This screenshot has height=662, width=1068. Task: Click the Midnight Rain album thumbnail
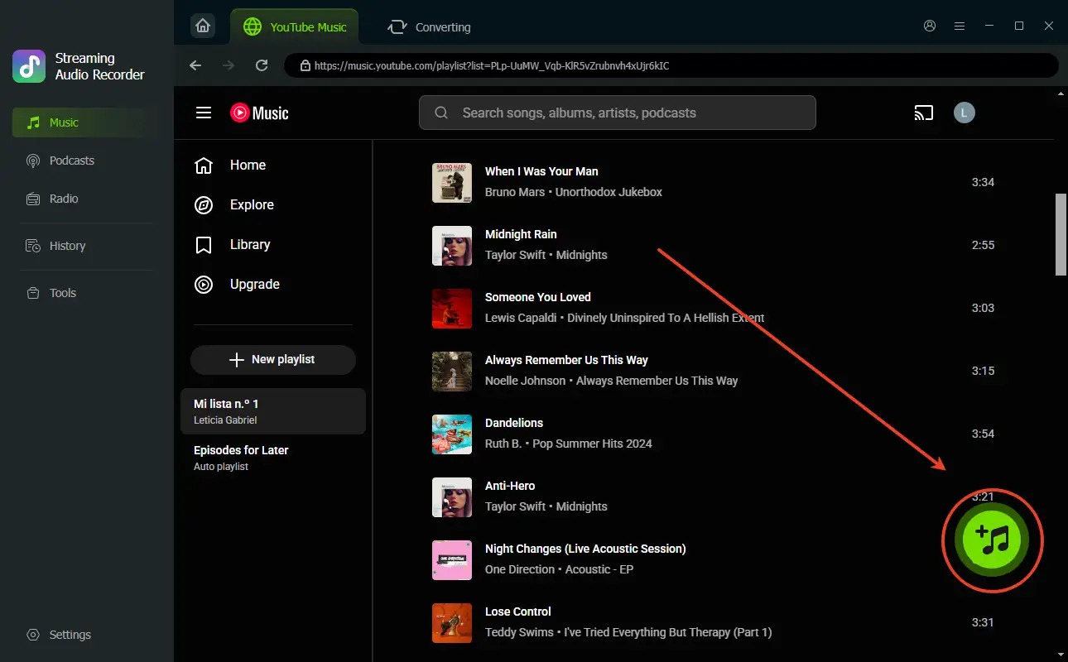pos(452,246)
